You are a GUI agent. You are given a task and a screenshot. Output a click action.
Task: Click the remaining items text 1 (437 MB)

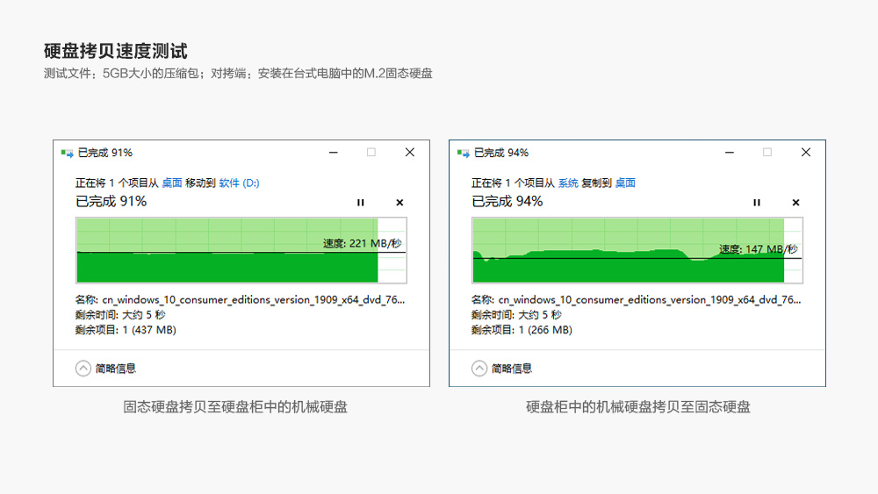tap(148, 330)
